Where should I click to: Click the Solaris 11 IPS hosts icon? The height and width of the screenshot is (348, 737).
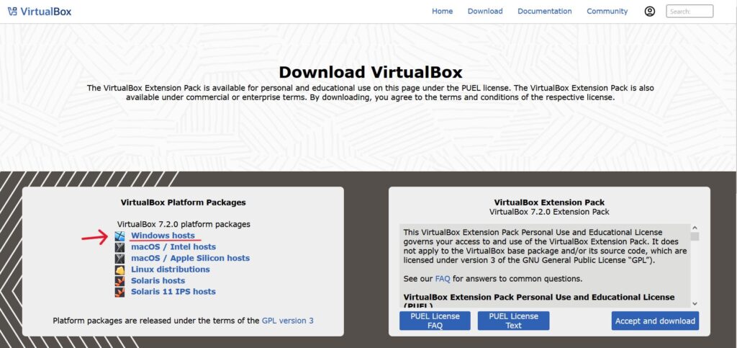(120, 292)
